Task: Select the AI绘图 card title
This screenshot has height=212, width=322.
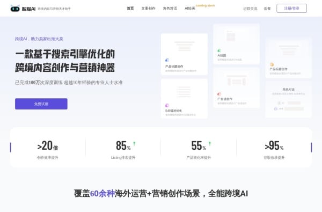Action: [x=222, y=55]
